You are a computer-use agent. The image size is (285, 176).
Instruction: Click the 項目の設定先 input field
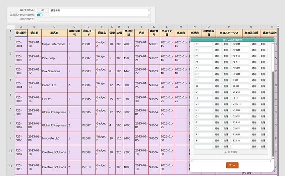(x=94, y=19)
